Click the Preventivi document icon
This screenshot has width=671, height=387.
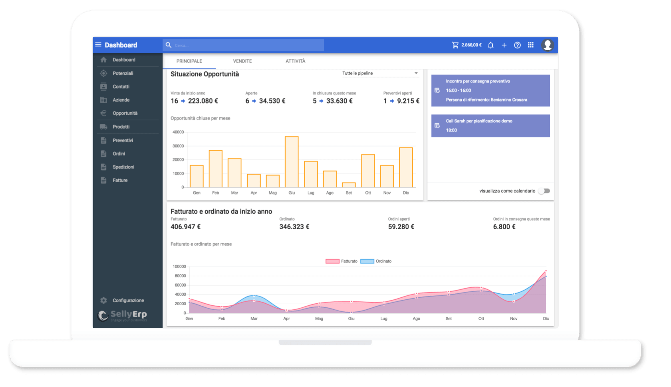coord(103,140)
